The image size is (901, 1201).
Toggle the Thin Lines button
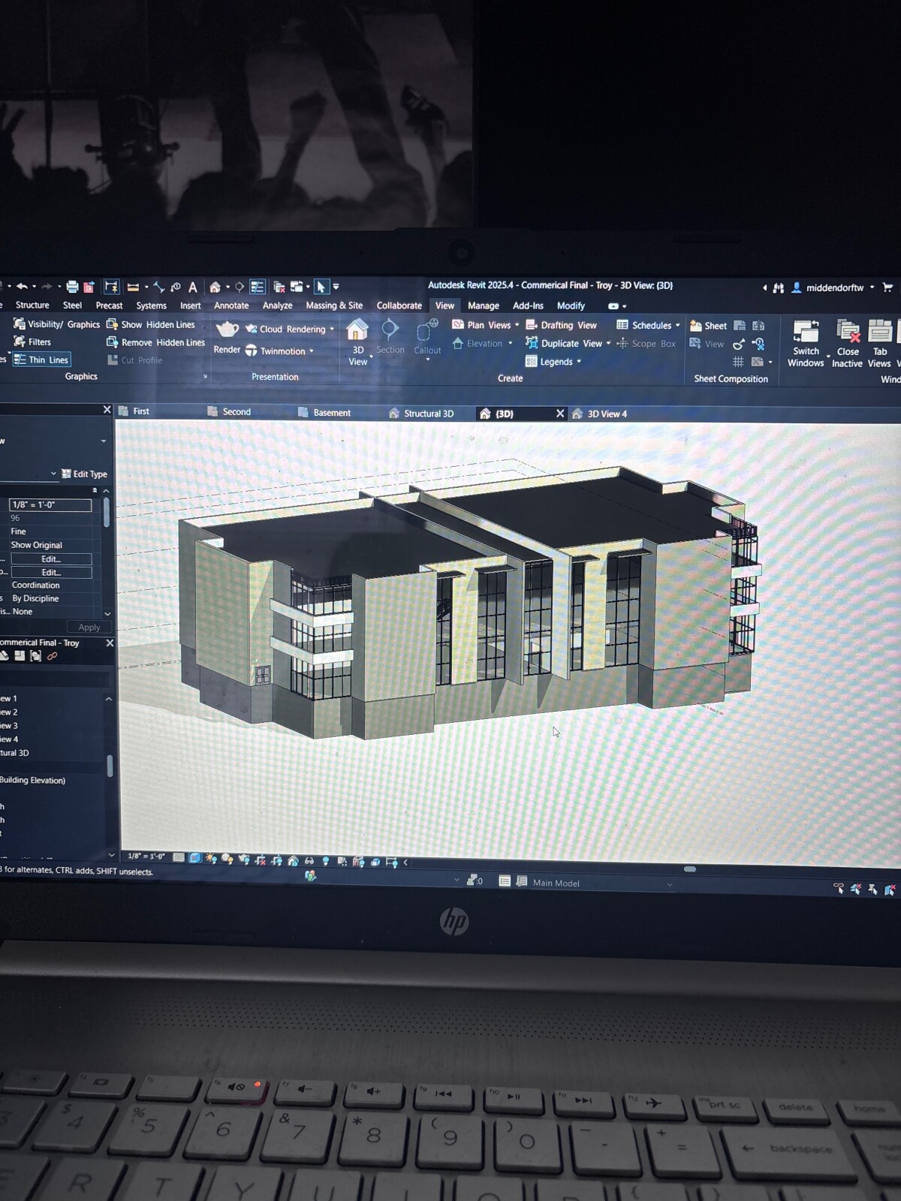point(42,360)
